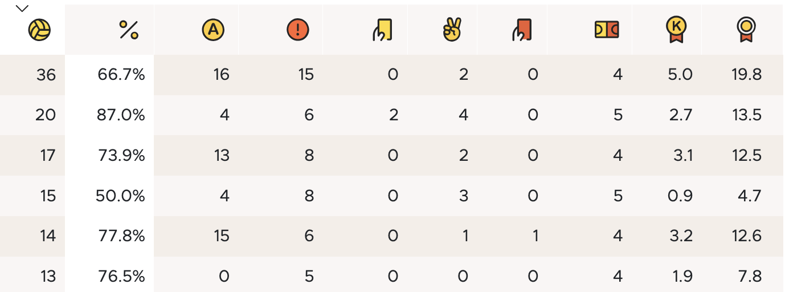Sort by the red card icon
This screenshot has width=785, height=292.
tap(521, 30)
